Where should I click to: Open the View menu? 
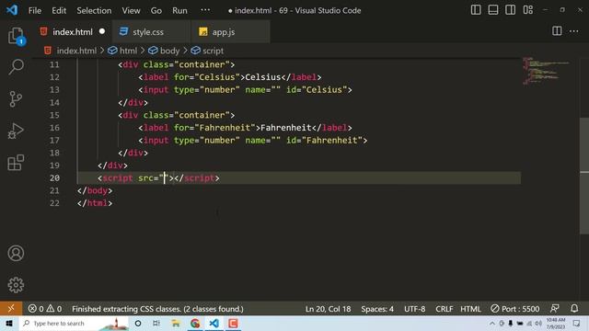coord(131,10)
